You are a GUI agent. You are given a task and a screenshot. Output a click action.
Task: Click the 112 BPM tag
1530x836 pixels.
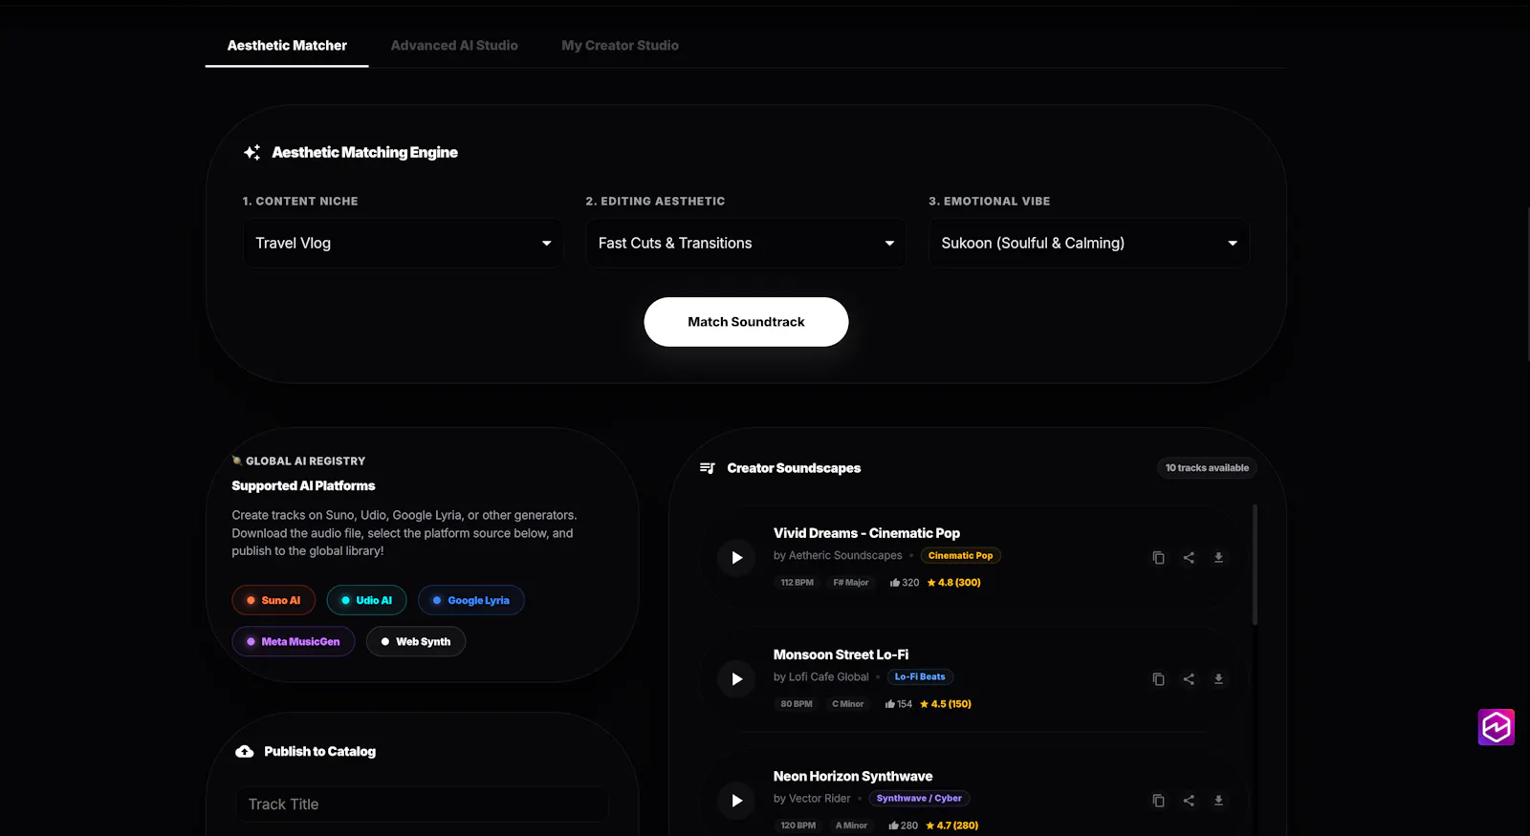click(x=797, y=582)
